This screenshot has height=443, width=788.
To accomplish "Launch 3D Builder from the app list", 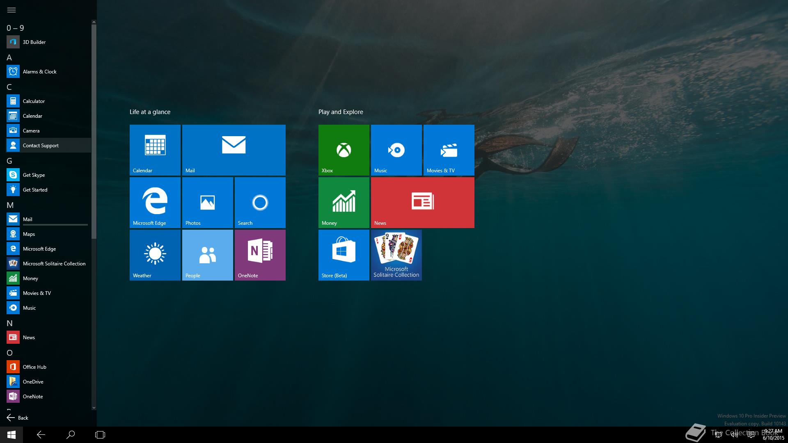I will [x=48, y=42].
